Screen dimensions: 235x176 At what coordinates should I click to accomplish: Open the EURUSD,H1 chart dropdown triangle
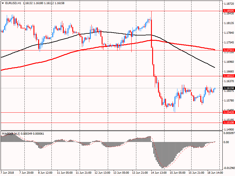coord(3,3)
